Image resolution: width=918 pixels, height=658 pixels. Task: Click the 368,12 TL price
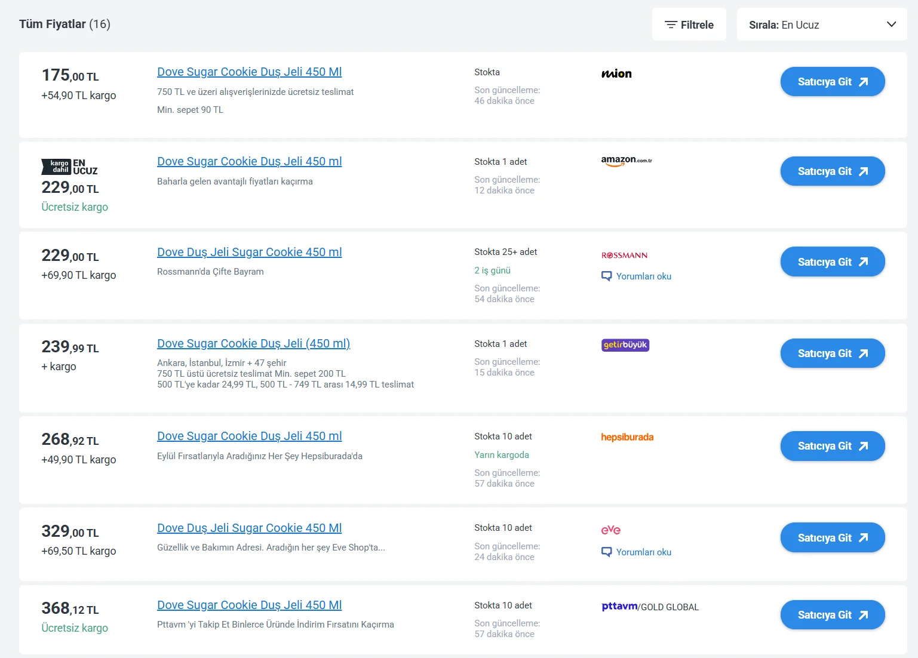coord(70,608)
